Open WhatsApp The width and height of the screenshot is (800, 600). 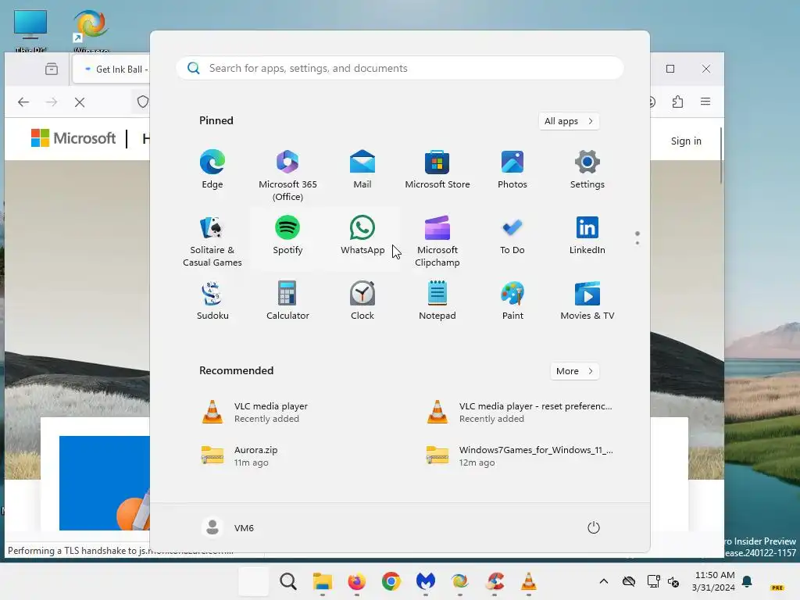(x=362, y=236)
